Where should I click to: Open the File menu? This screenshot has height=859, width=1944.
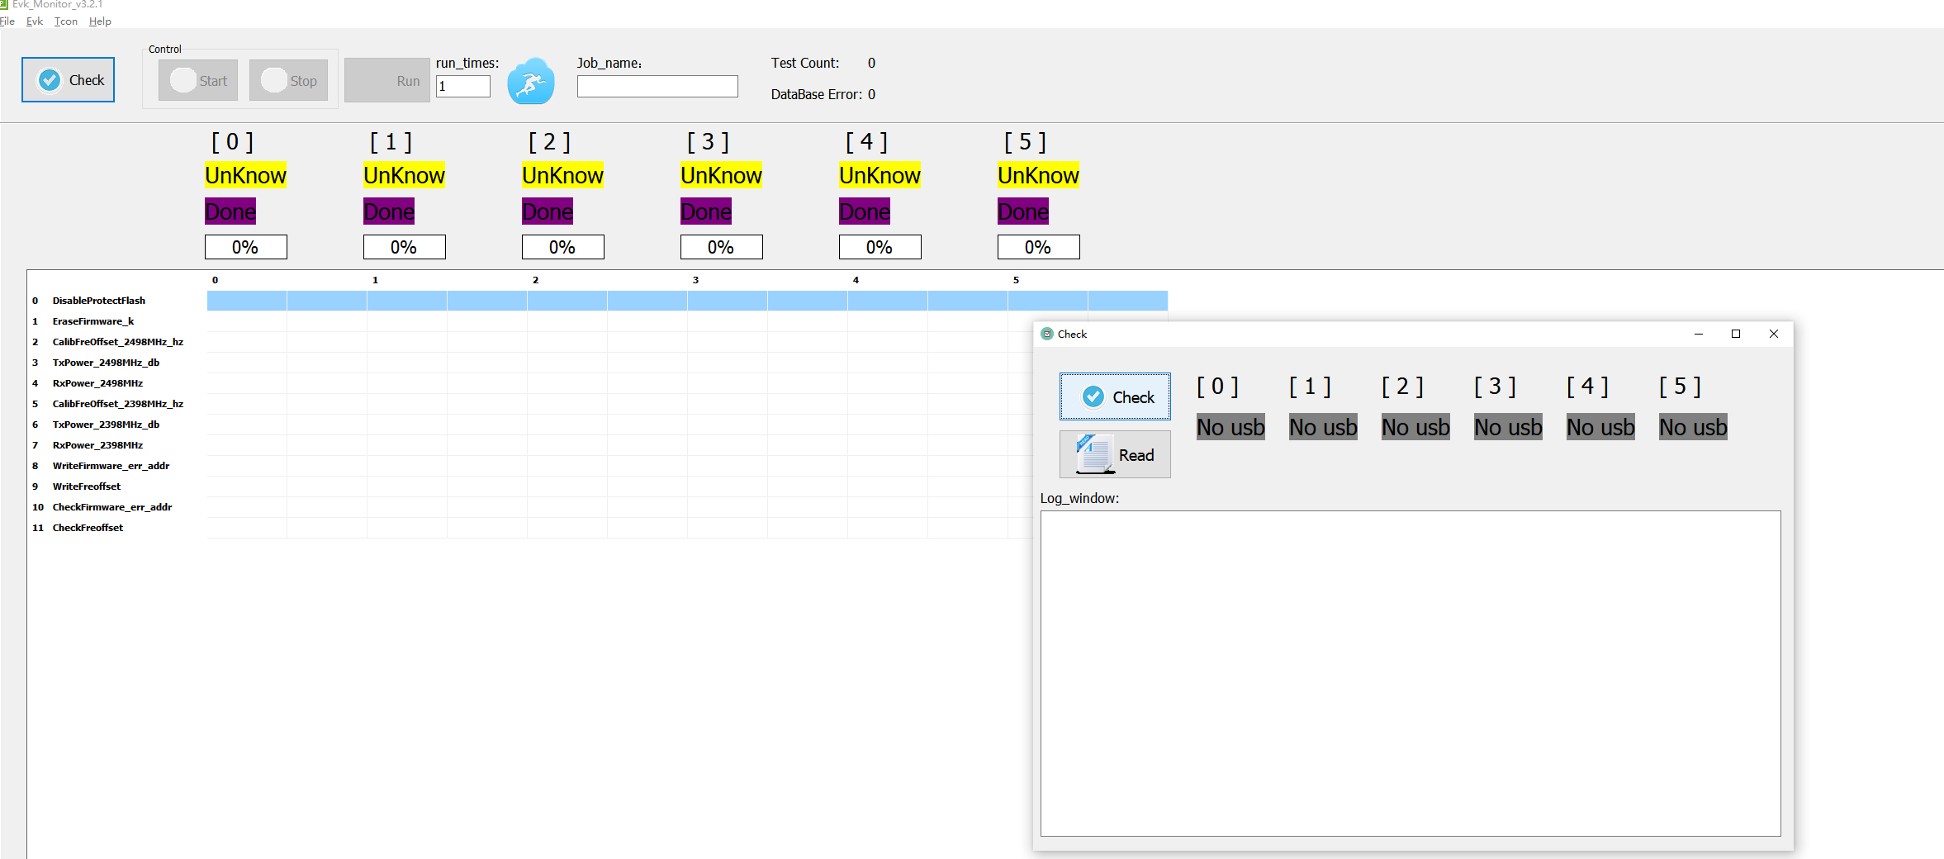[x=7, y=21]
